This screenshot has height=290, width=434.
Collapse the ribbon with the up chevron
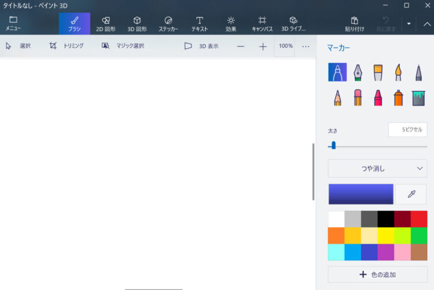(x=427, y=24)
